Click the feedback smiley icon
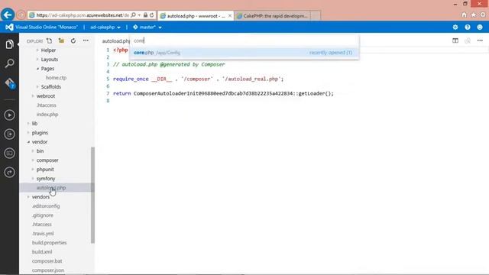 click(480, 27)
